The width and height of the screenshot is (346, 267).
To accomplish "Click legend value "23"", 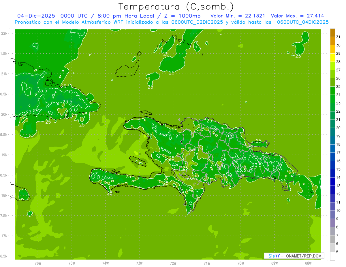I will point(339,103).
